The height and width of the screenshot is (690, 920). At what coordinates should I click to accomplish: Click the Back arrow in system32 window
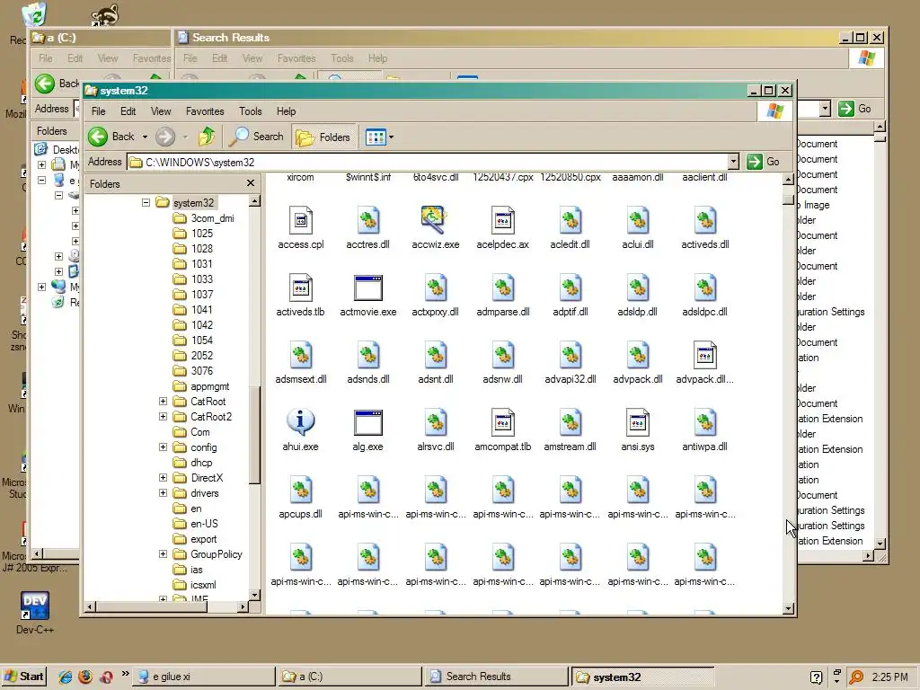pyautogui.click(x=98, y=137)
